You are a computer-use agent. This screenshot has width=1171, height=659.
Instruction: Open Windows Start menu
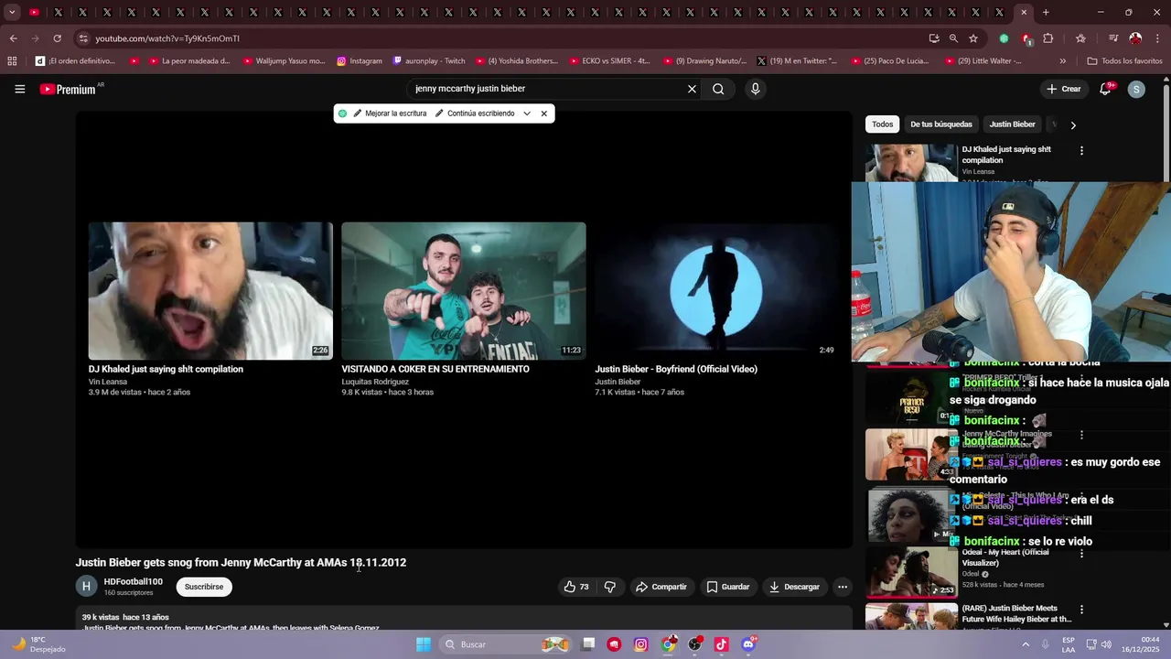click(x=424, y=644)
